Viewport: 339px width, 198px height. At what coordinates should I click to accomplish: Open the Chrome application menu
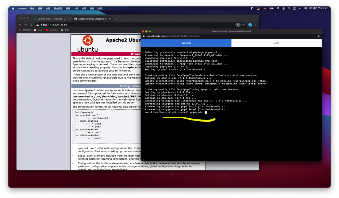(22, 8)
